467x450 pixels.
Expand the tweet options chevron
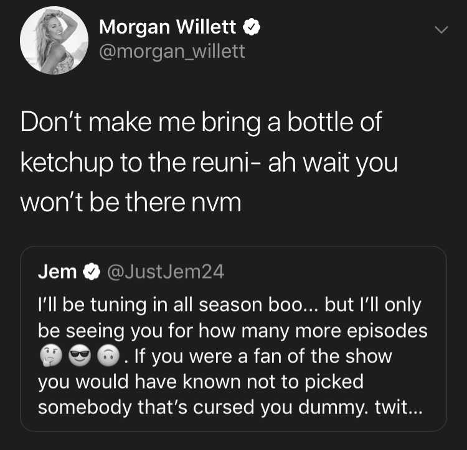pos(441,30)
